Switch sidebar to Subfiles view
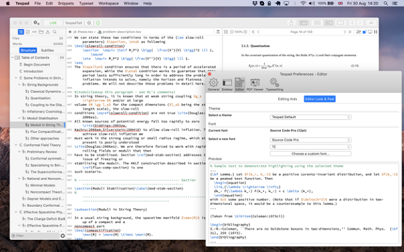This screenshot has height=252, width=404. point(47,51)
